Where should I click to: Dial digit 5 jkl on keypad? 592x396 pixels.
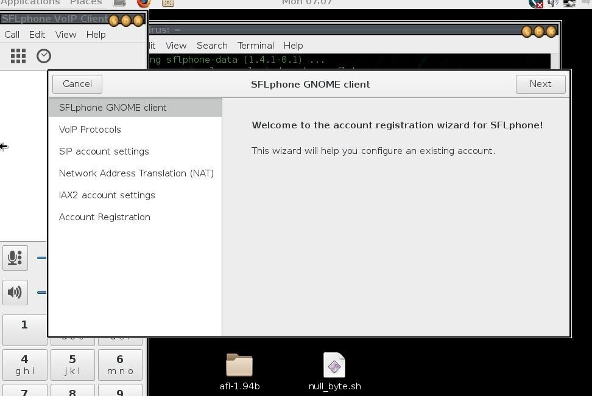tap(72, 365)
